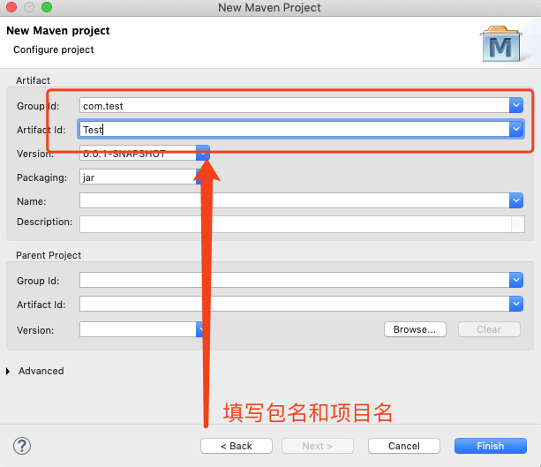541x467 pixels.
Task: Open the Artifact Id dropdown arrow in Artifact section
Action: (x=516, y=129)
